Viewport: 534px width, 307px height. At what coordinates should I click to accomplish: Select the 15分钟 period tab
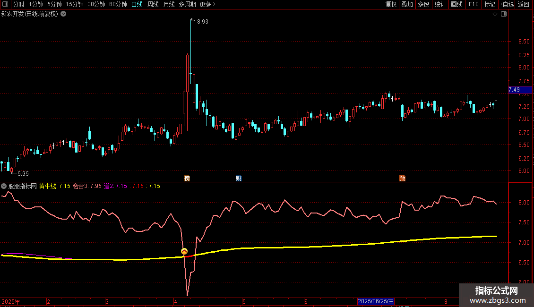(x=75, y=4)
